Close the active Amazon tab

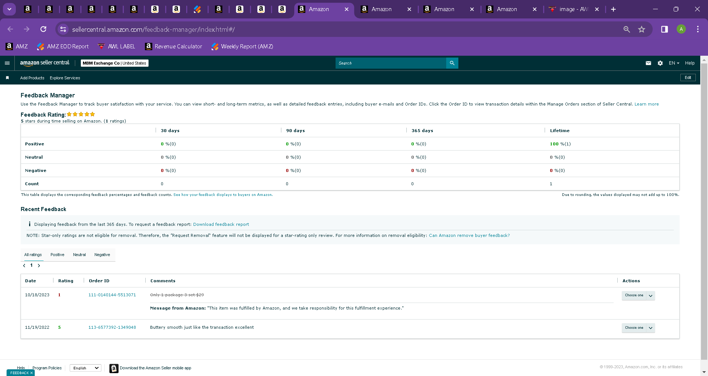pyautogui.click(x=347, y=9)
